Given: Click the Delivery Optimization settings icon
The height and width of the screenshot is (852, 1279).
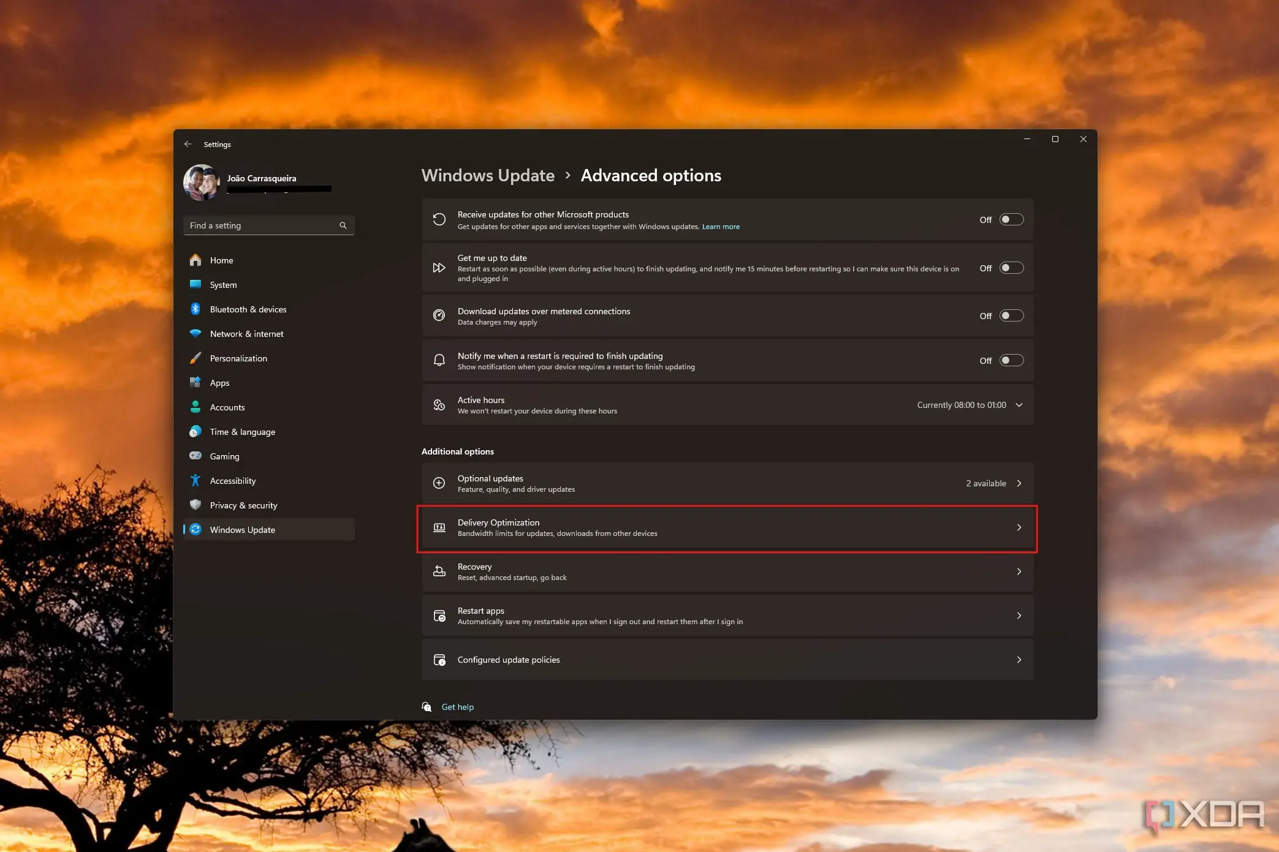Looking at the screenshot, I should 439,527.
